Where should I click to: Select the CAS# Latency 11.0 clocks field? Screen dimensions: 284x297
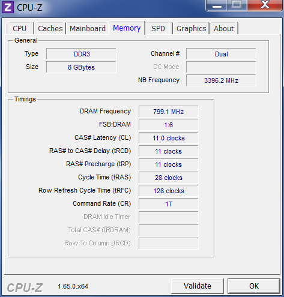[169, 138]
